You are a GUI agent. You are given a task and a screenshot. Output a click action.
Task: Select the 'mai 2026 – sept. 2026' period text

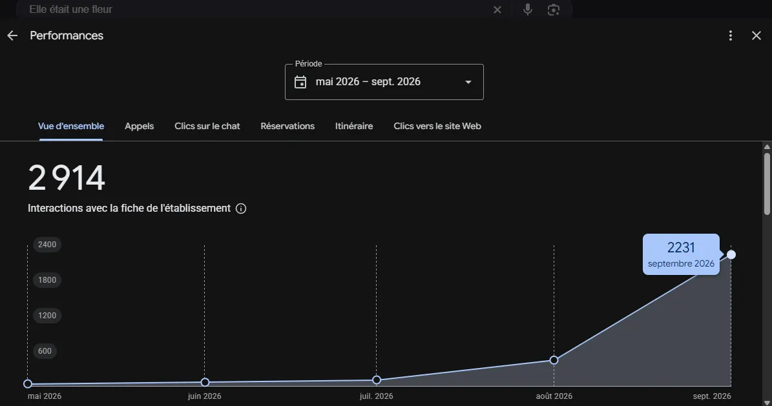coord(368,82)
